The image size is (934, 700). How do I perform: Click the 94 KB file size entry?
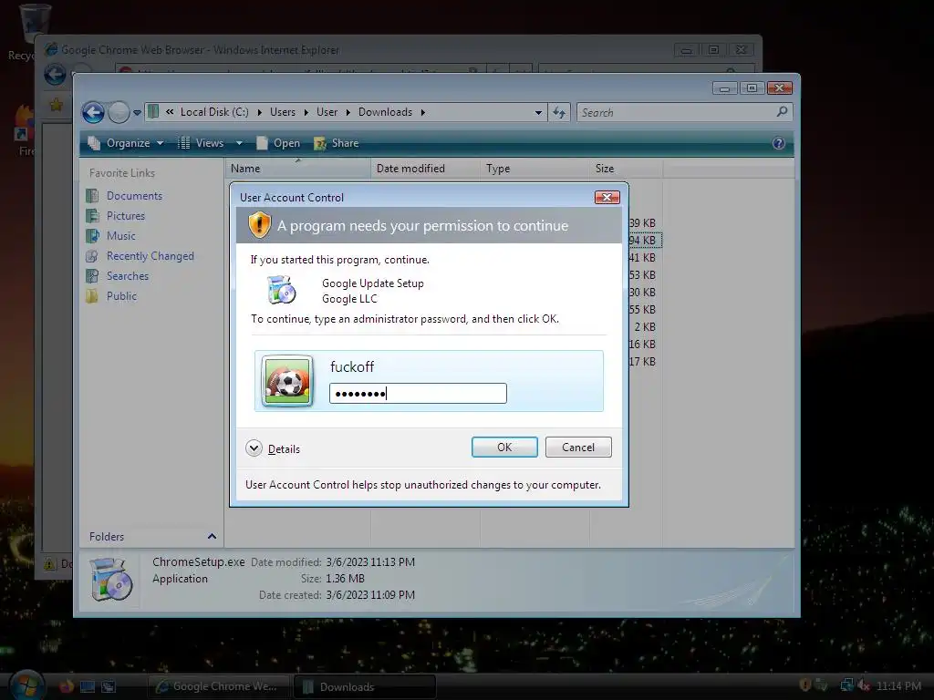pos(643,241)
